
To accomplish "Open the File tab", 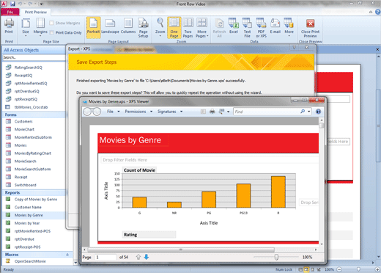I will [10, 12].
